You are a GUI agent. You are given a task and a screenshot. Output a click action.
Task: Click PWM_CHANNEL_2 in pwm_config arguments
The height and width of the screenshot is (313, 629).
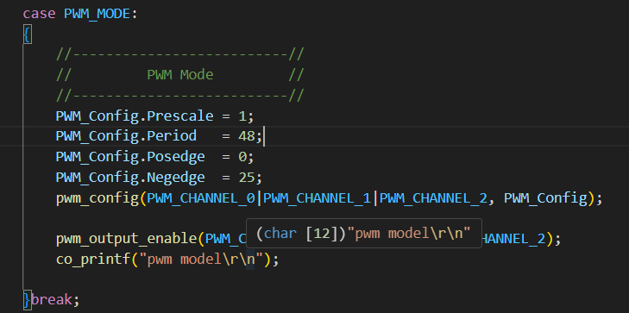(433, 198)
